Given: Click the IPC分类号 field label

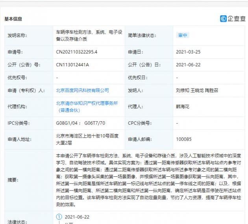Looking at the screenshot, I should 19,123.
